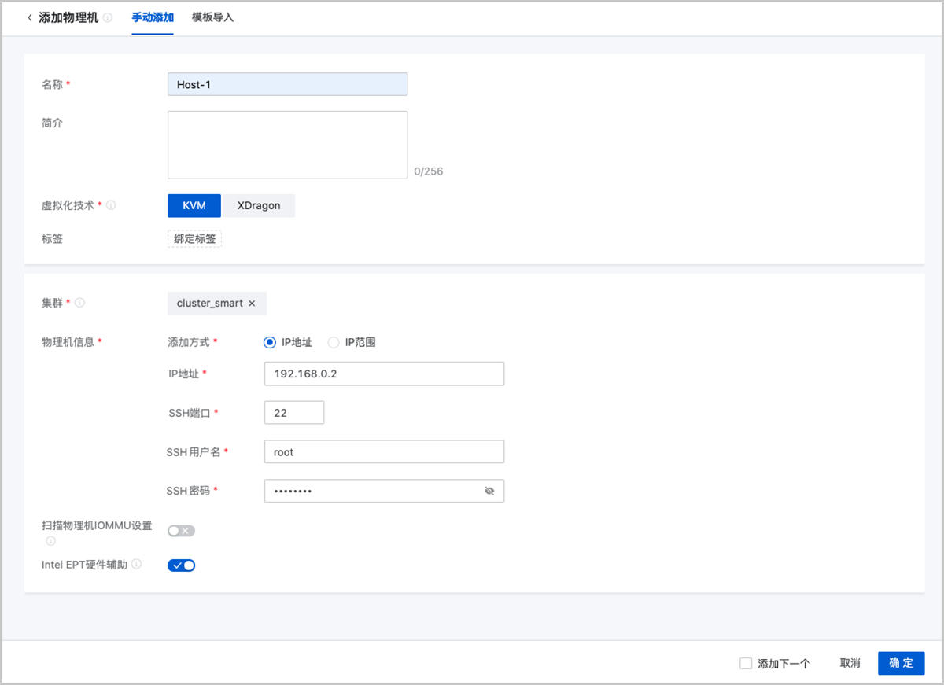Focus SSH端口 field showing 22
Viewport: 944px width, 685px height.
(x=294, y=412)
